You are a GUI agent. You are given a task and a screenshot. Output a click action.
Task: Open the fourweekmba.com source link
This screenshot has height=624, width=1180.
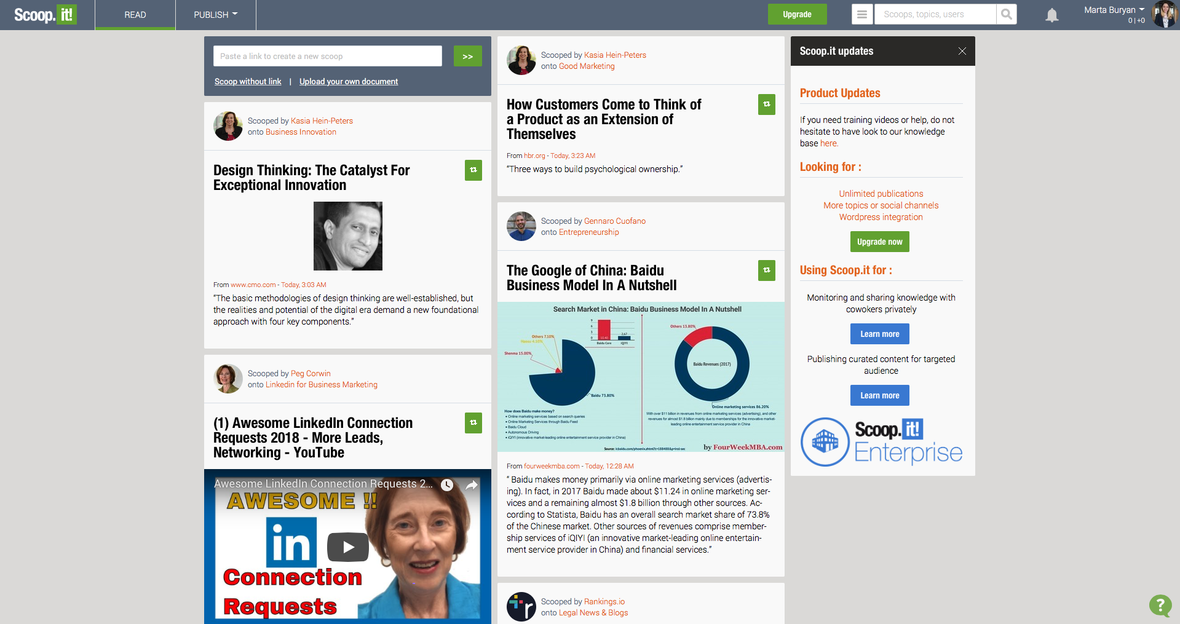[x=552, y=466]
